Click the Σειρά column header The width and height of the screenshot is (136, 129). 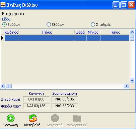click(x=80, y=32)
